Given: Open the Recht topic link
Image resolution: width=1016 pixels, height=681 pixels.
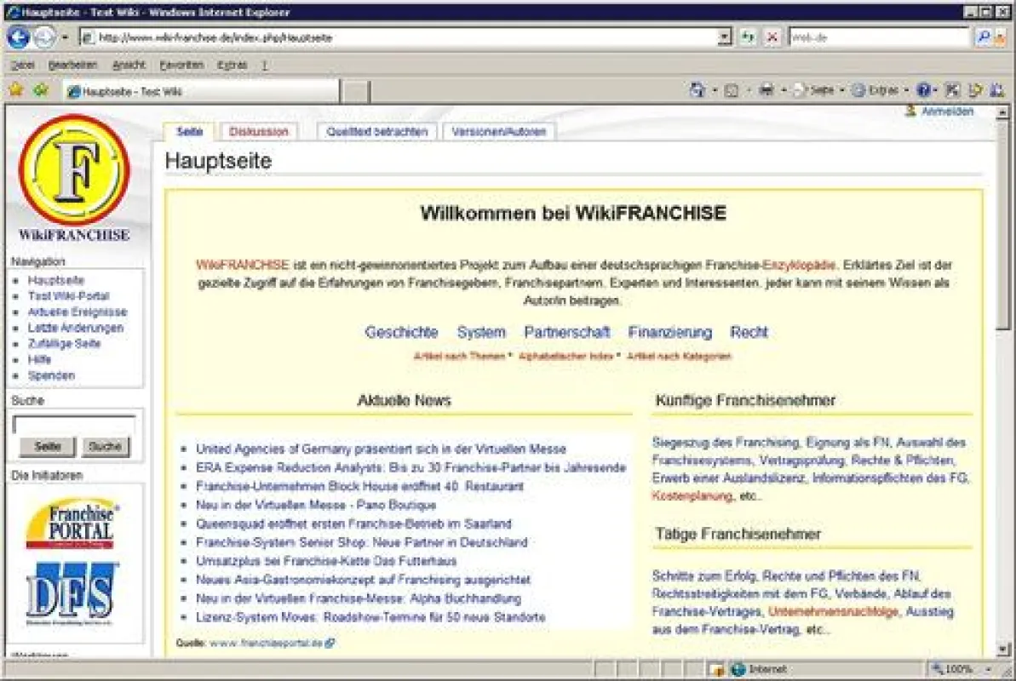Looking at the screenshot, I should coord(749,332).
